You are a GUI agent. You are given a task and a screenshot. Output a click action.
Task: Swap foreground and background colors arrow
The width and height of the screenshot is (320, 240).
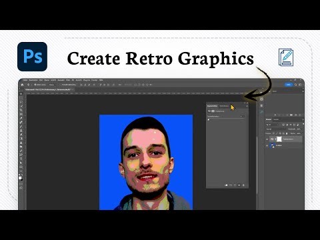pyautogui.click(x=23, y=175)
